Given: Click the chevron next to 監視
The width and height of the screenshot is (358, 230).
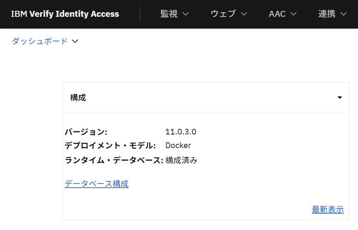Looking at the screenshot, I should 186,14.
